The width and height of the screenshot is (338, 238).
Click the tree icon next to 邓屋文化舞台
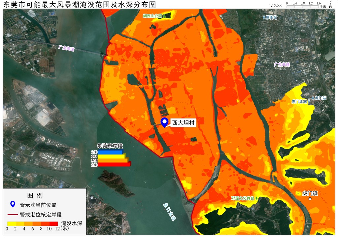point(256,198)
